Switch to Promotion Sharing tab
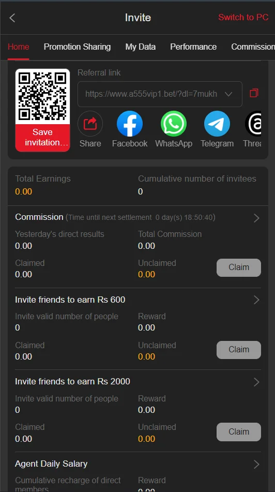 pos(77,47)
